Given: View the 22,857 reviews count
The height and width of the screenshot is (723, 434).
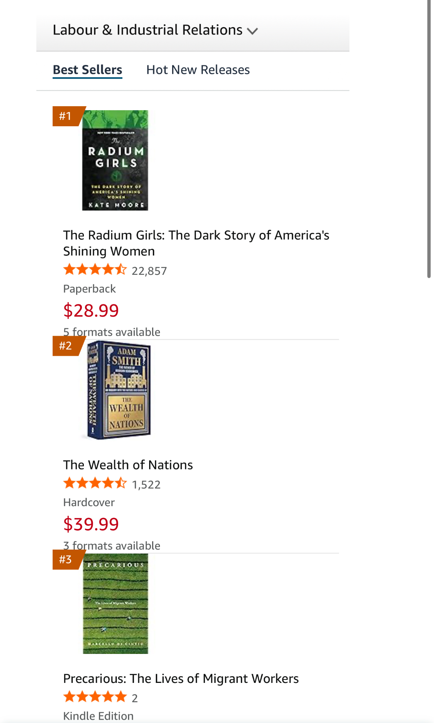Looking at the screenshot, I should (149, 271).
